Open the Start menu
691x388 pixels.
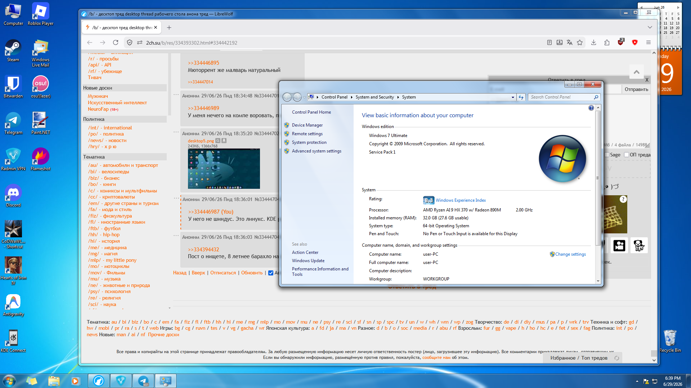(x=9, y=381)
